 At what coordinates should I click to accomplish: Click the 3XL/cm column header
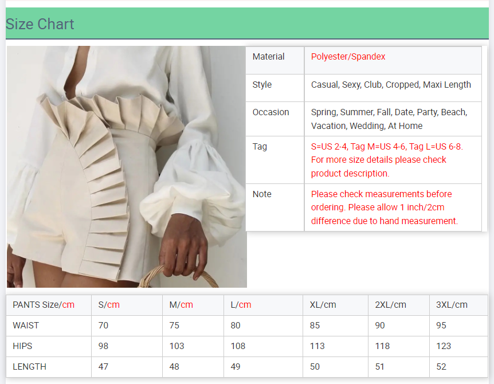click(452, 305)
